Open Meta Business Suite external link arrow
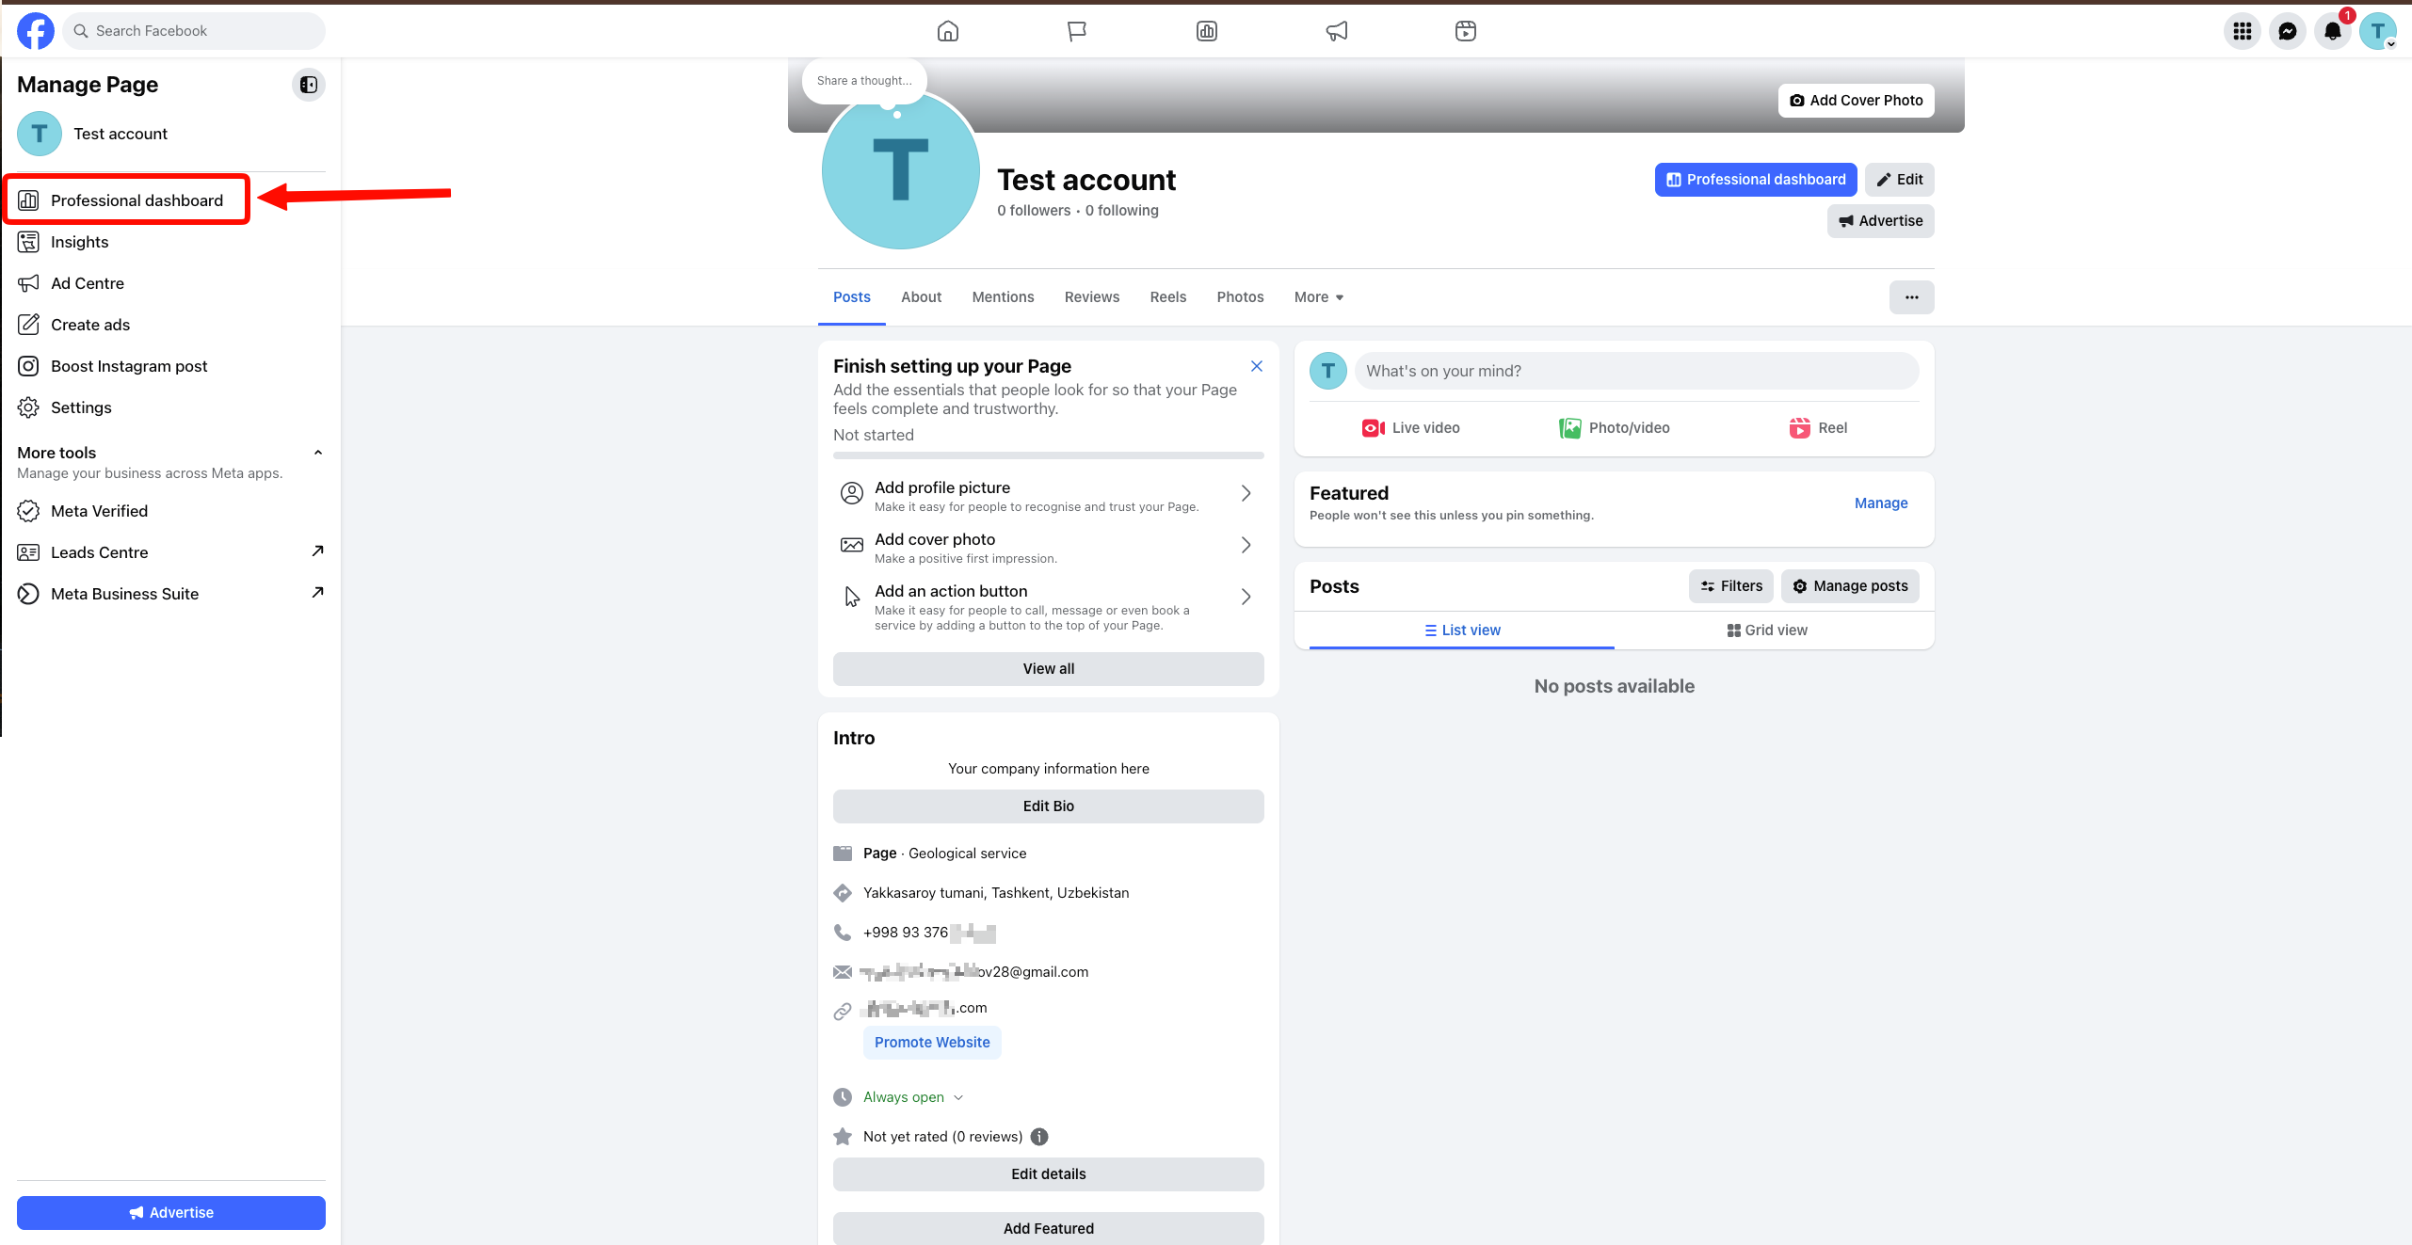 [317, 593]
